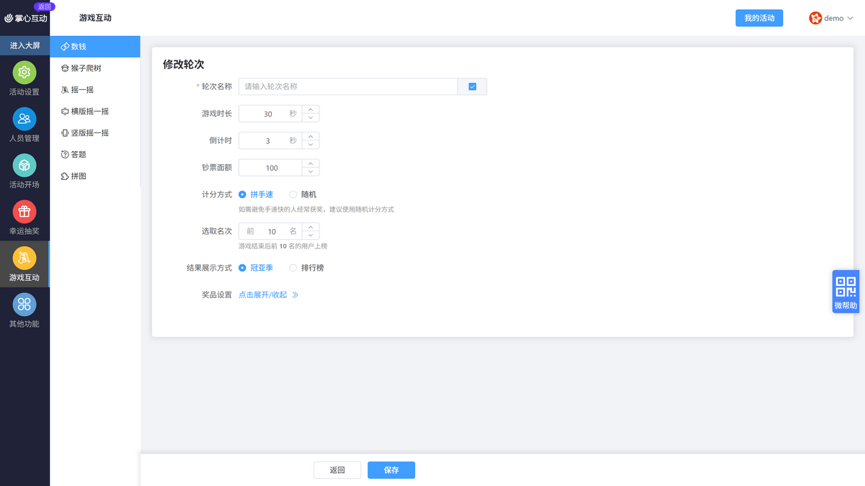The width and height of the screenshot is (865, 486).
Task: Click the 游戏互动 page title
Action: point(95,18)
